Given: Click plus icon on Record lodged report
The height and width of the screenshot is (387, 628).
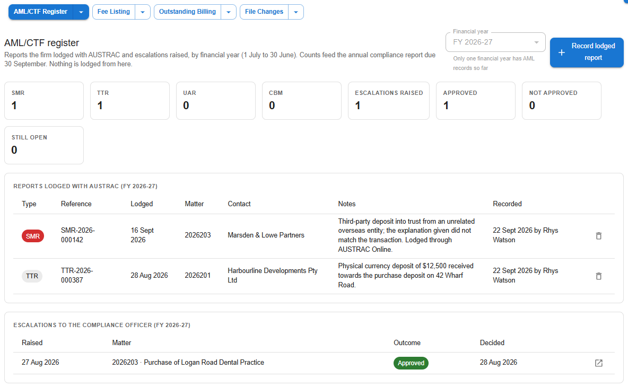Looking at the screenshot, I should [x=562, y=52].
